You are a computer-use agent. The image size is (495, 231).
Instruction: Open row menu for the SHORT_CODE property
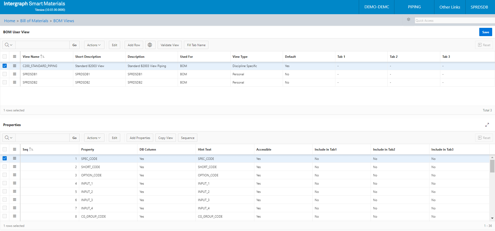14,167
